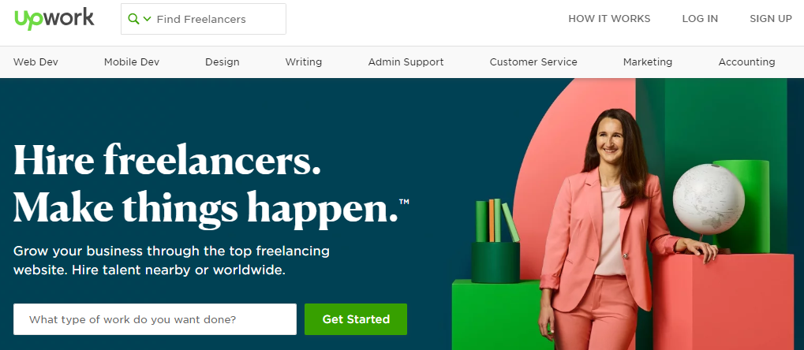
Task: Click the 'Hire freelancers' headline text
Action: click(x=167, y=159)
